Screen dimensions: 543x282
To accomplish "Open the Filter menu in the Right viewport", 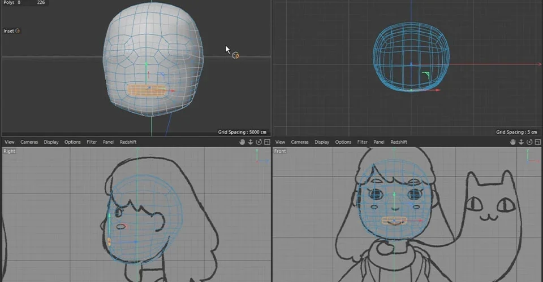I will click(x=92, y=142).
